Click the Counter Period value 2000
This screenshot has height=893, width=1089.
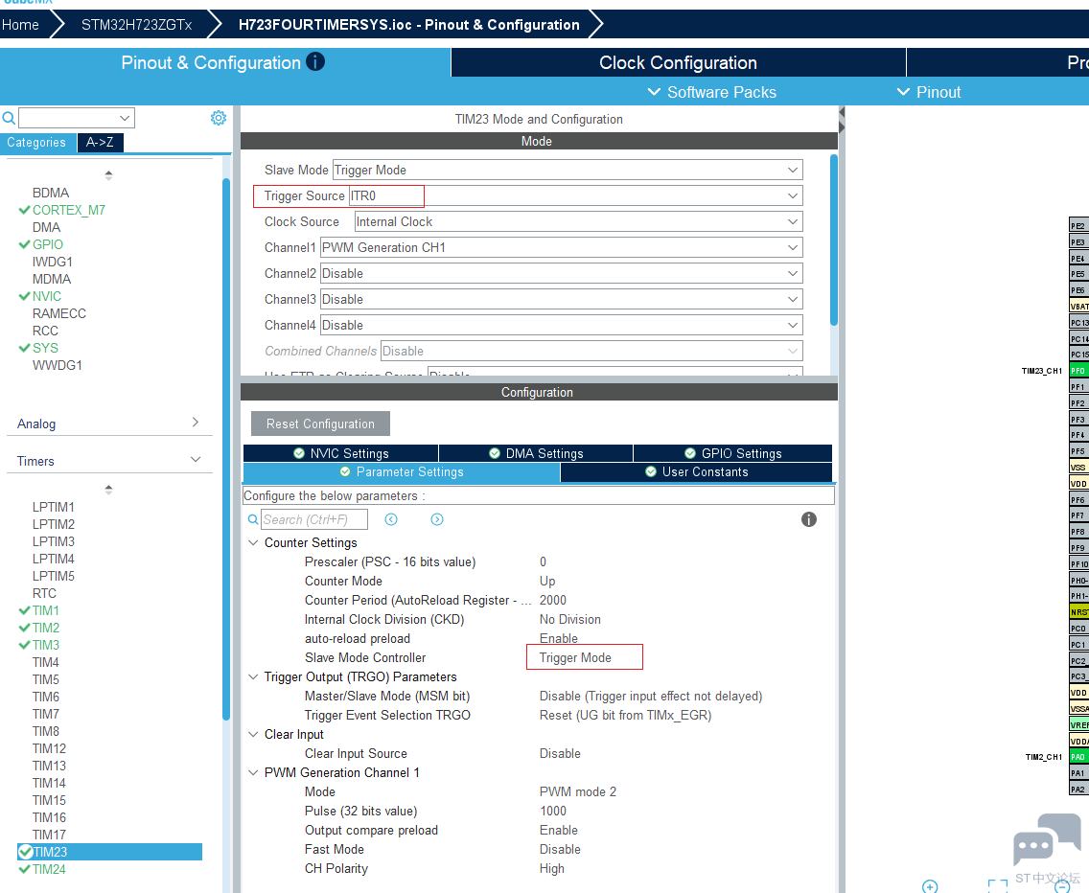pyautogui.click(x=553, y=600)
